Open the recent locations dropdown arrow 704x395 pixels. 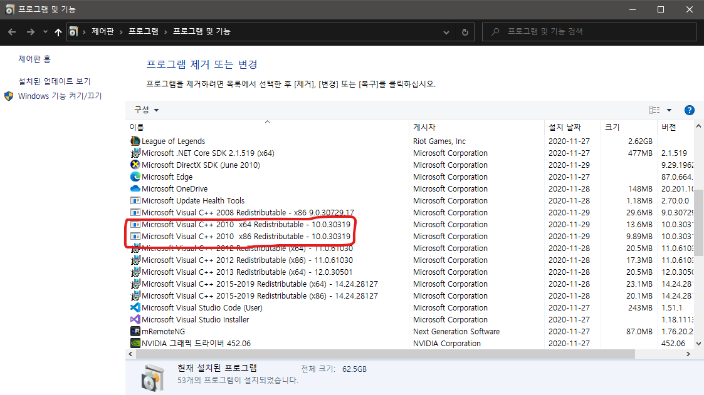[x=45, y=32]
